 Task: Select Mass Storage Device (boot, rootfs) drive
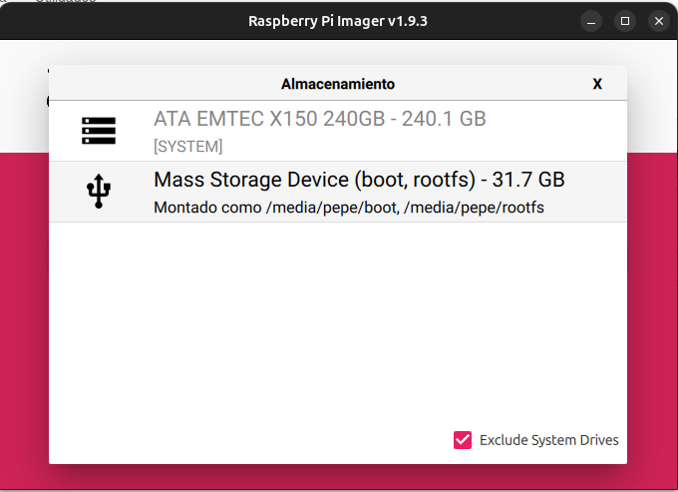coord(359,181)
